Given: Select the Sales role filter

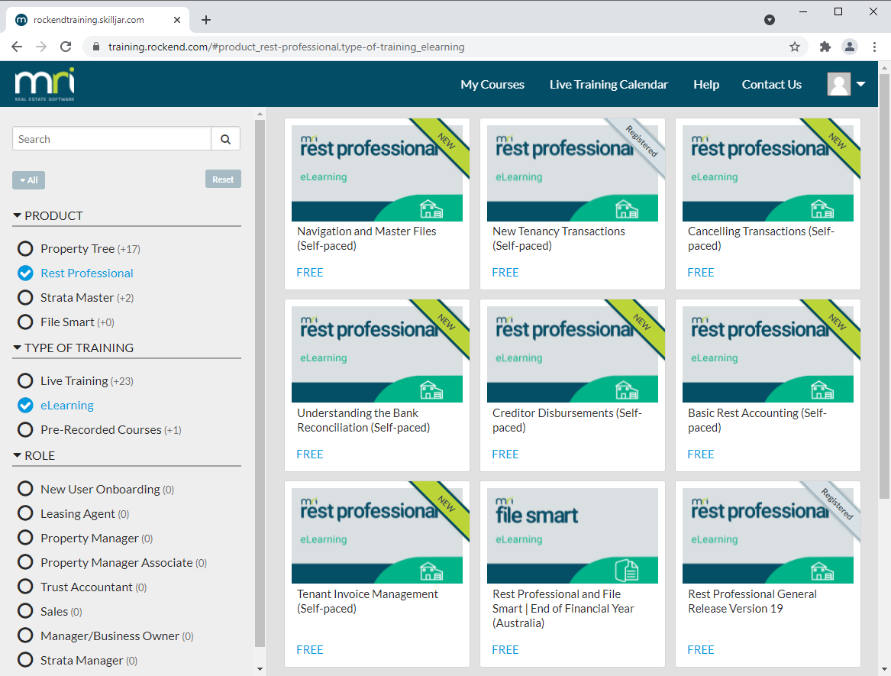Looking at the screenshot, I should click(25, 610).
